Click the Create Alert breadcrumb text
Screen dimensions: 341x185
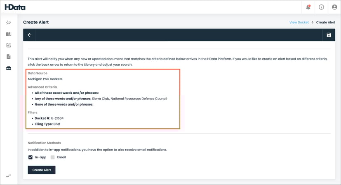326,22
